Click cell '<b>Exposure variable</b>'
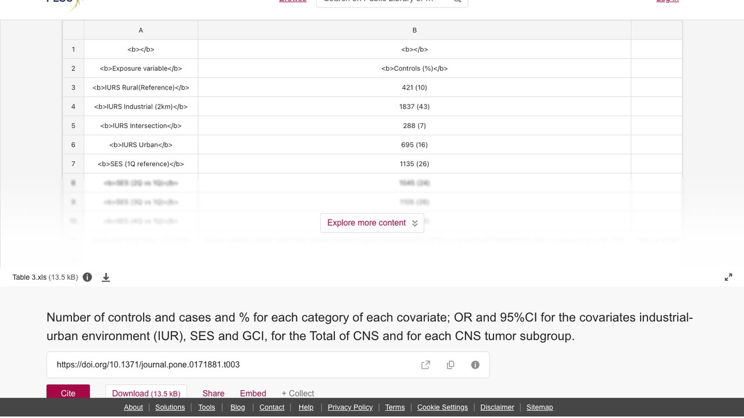Viewport: 744px width, 418px height. [141, 69]
